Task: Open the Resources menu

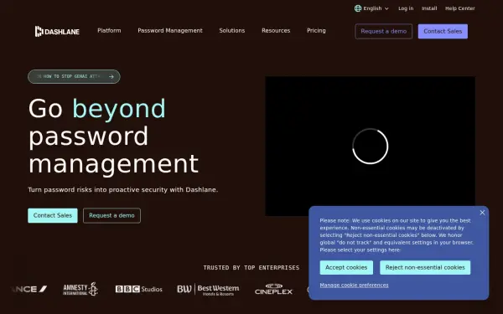Action: pos(276,30)
